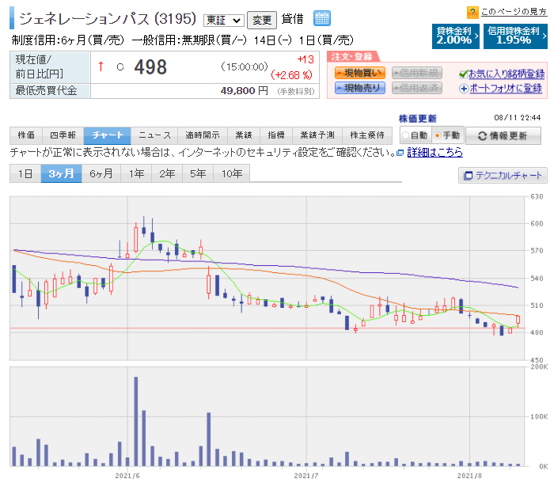Click the 現物売り order button
The image size is (554, 482).
point(359,88)
